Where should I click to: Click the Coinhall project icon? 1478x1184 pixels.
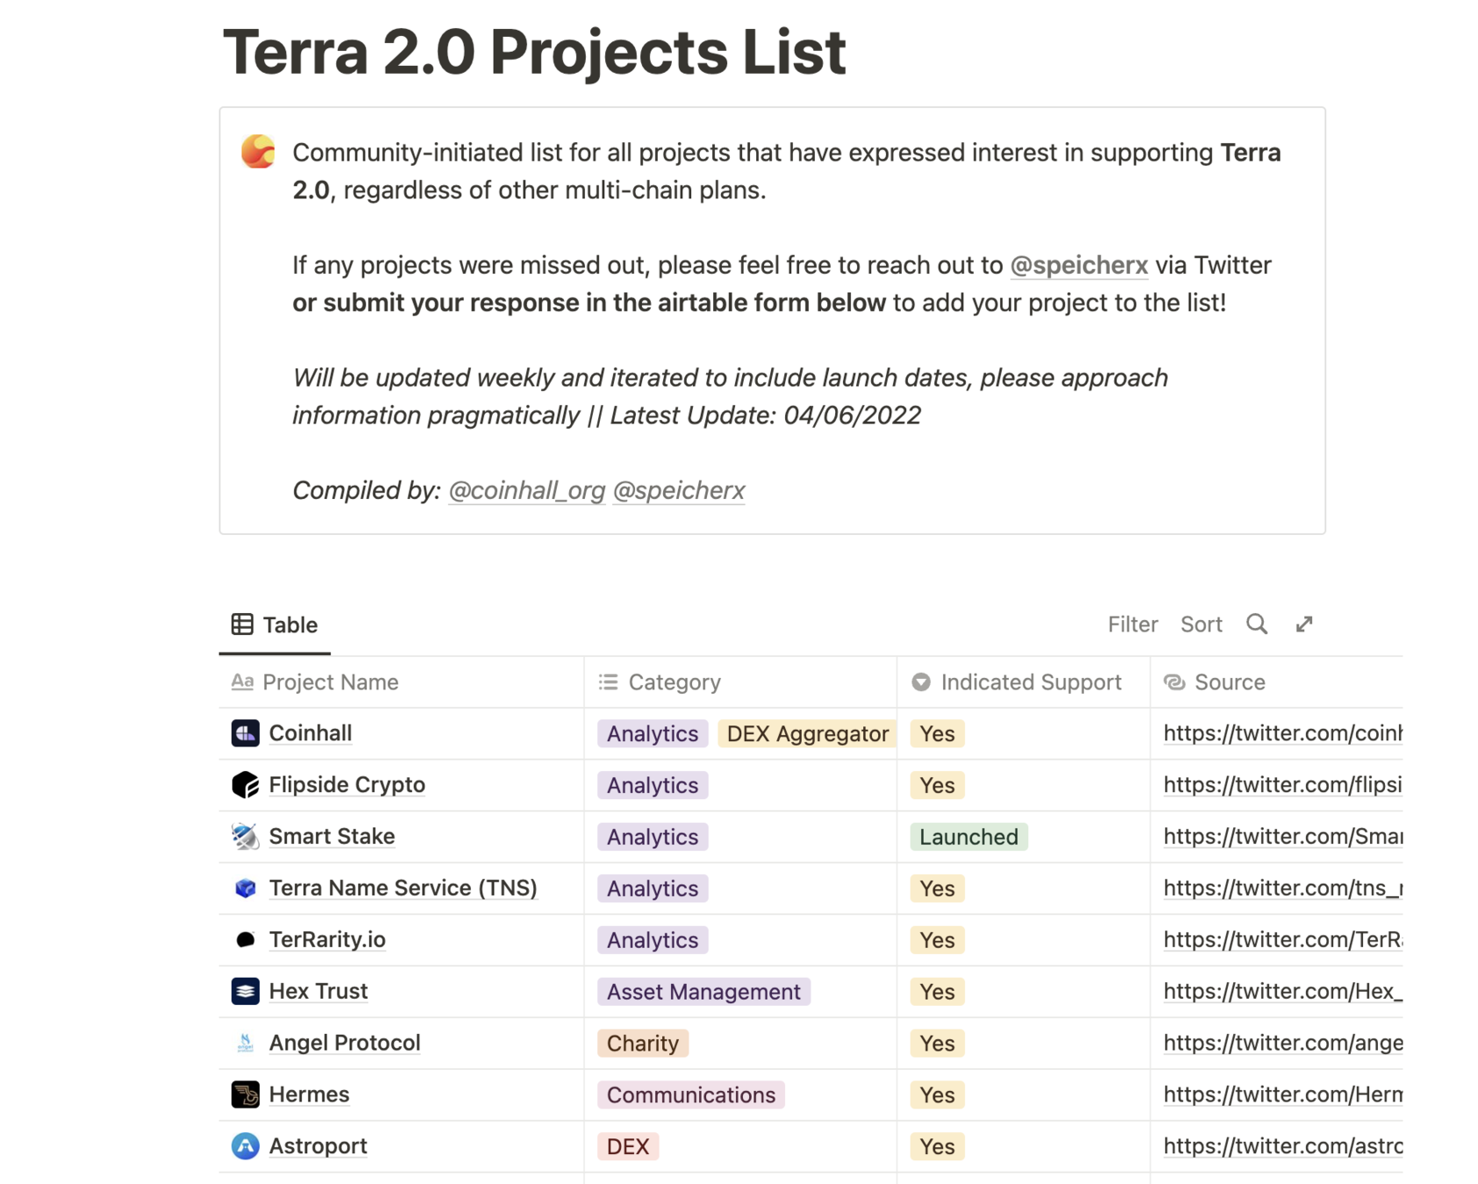245,732
